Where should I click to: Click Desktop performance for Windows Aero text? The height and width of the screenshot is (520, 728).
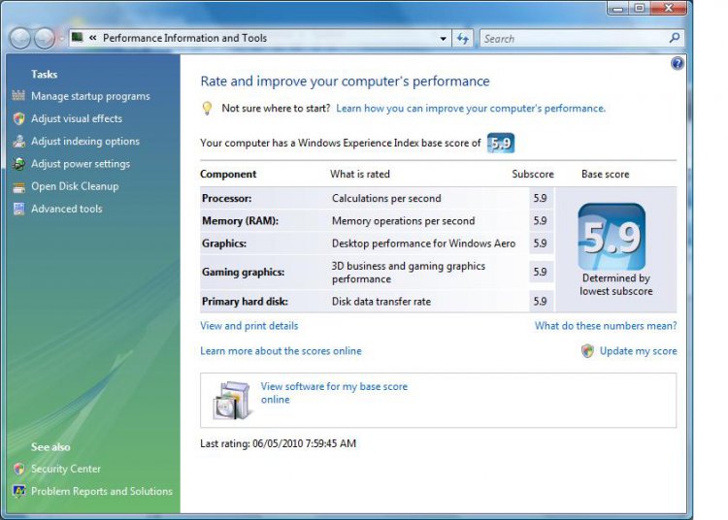click(x=423, y=244)
